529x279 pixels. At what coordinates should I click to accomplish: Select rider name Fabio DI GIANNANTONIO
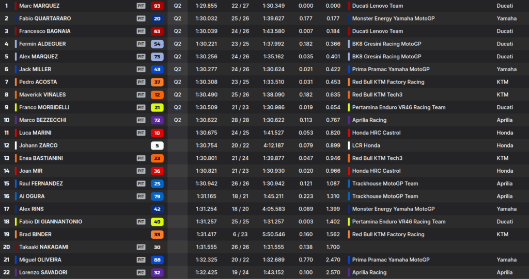point(51,222)
